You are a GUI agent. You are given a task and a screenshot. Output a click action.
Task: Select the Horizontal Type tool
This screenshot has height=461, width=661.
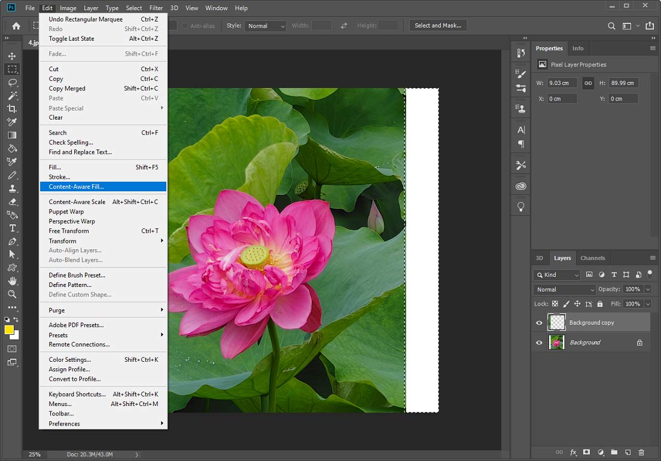[x=12, y=228]
